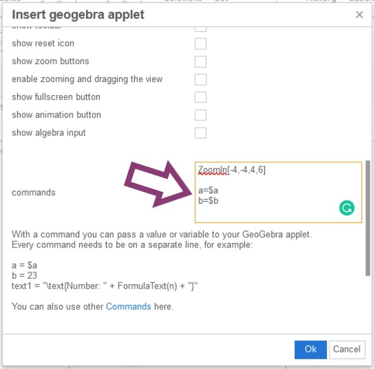
Task: Check the show zoom buttons option
Action: tap(200, 62)
